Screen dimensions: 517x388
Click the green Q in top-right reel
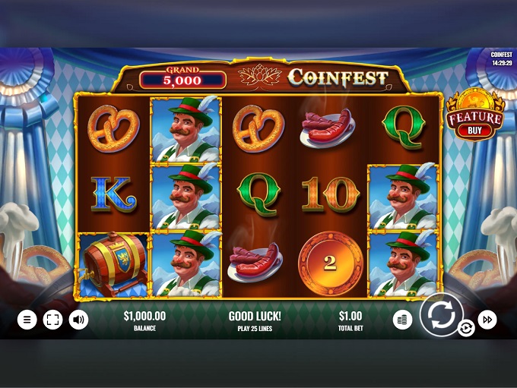click(x=404, y=127)
